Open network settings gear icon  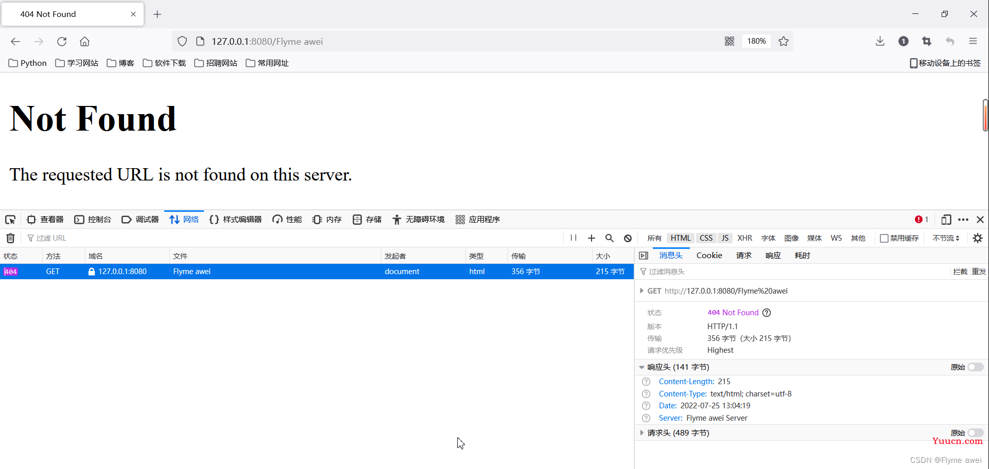tap(978, 238)
